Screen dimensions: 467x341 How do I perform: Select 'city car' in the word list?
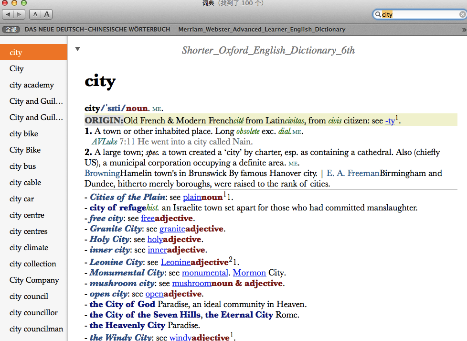33,198
